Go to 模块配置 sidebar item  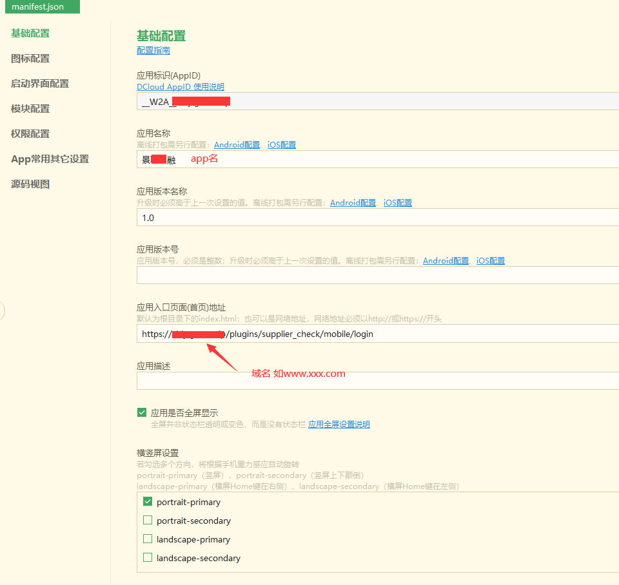tap(30, 109)
